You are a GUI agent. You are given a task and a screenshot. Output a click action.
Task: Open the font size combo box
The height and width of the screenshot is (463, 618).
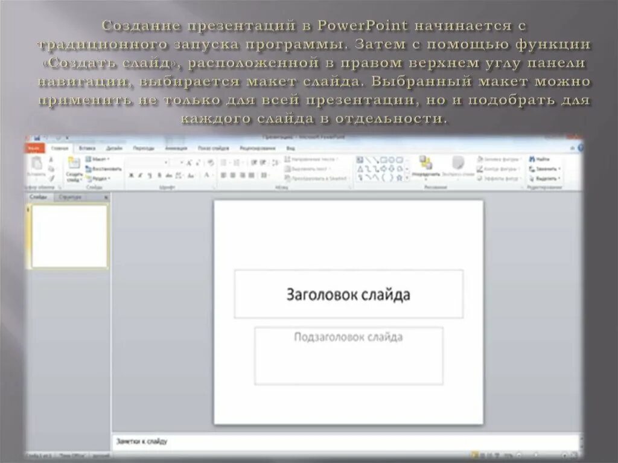tap(177, 162)
